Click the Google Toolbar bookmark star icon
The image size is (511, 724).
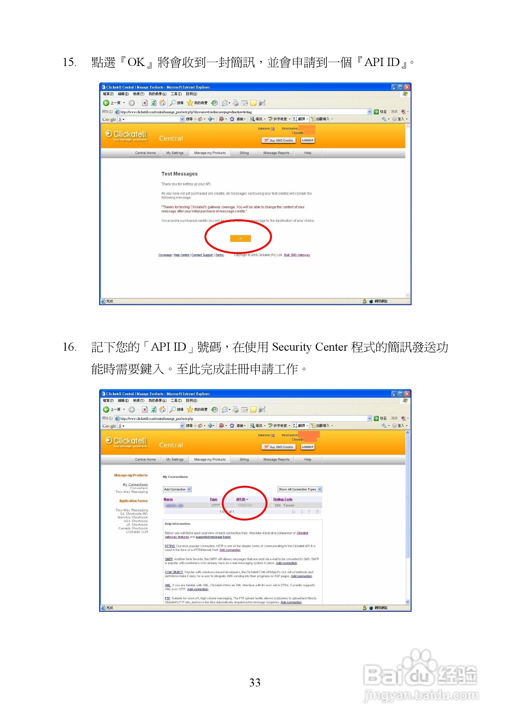click(x=232, y=120)
